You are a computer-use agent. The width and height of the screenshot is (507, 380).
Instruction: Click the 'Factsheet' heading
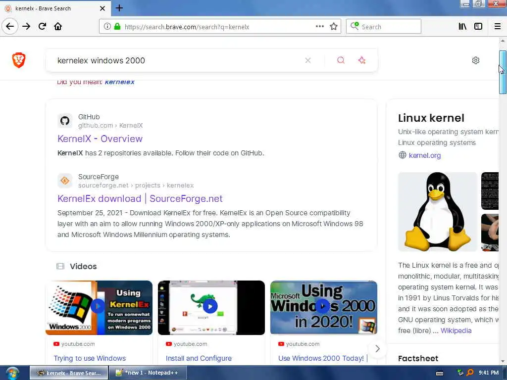(x=418, y=358)
